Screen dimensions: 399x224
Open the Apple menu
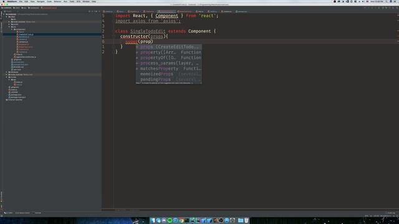(x=4, y=1)
